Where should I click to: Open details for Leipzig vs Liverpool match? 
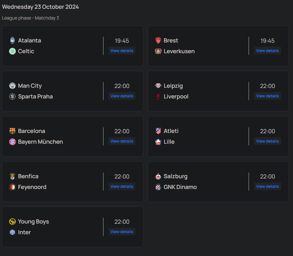tap(267, 96)
